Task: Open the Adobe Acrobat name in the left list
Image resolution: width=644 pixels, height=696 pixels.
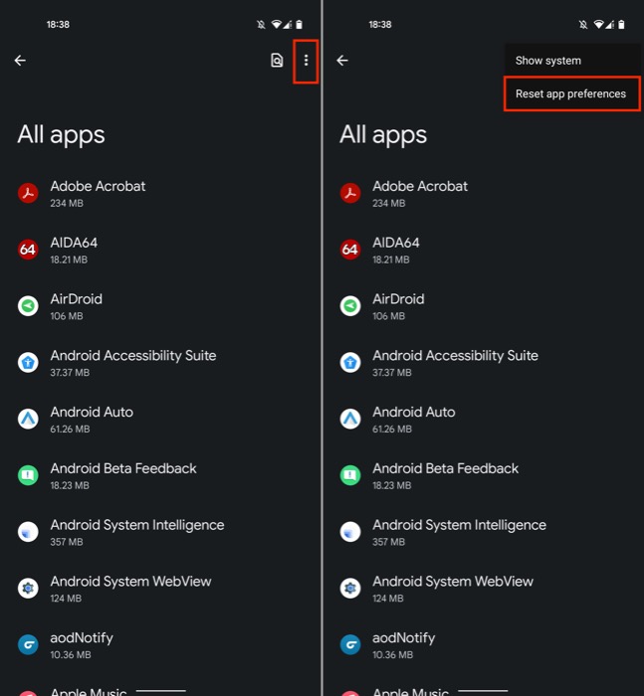Action: coord(98,186)
